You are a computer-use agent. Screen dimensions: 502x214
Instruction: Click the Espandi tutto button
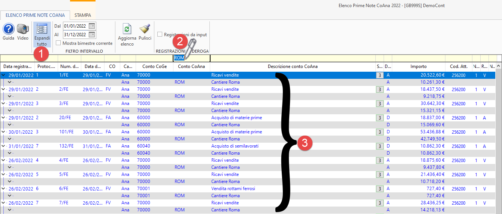pos(42,34)
